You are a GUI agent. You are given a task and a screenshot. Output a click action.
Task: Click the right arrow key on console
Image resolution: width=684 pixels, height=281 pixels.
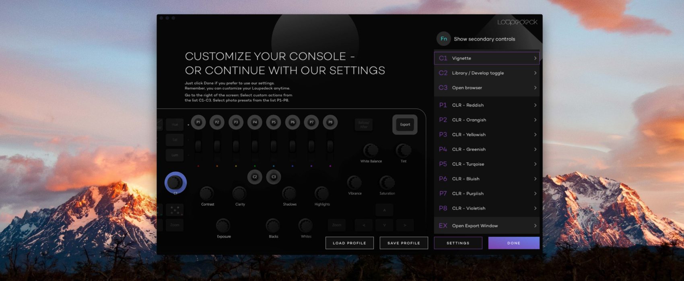click(x=405, y=225)
